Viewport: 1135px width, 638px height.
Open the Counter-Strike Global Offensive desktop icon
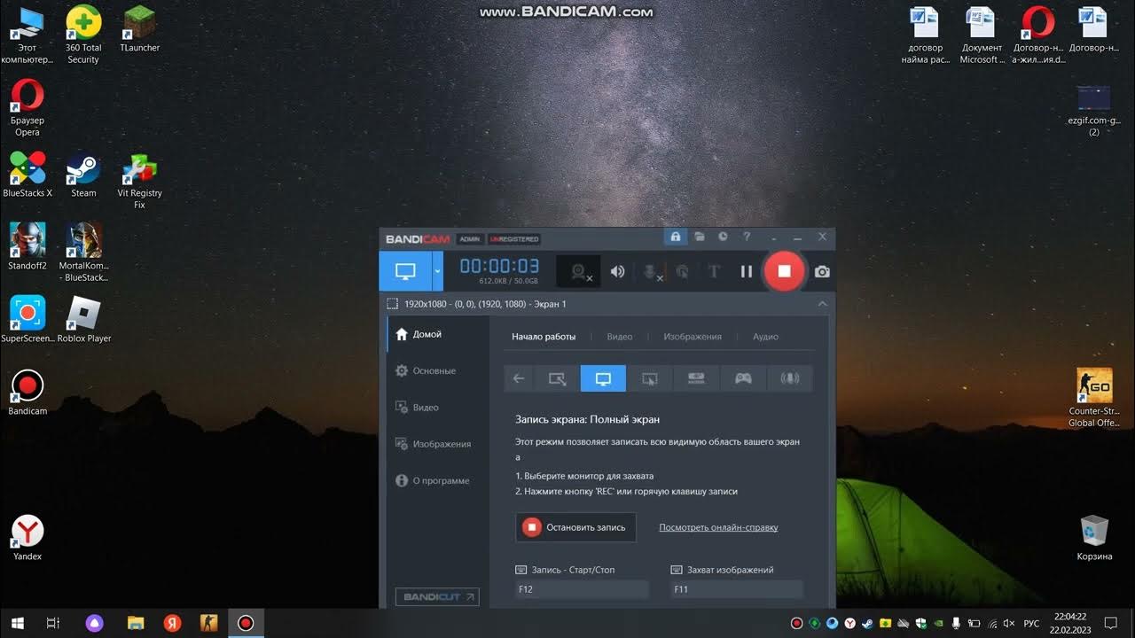(x=1093, y=398)
